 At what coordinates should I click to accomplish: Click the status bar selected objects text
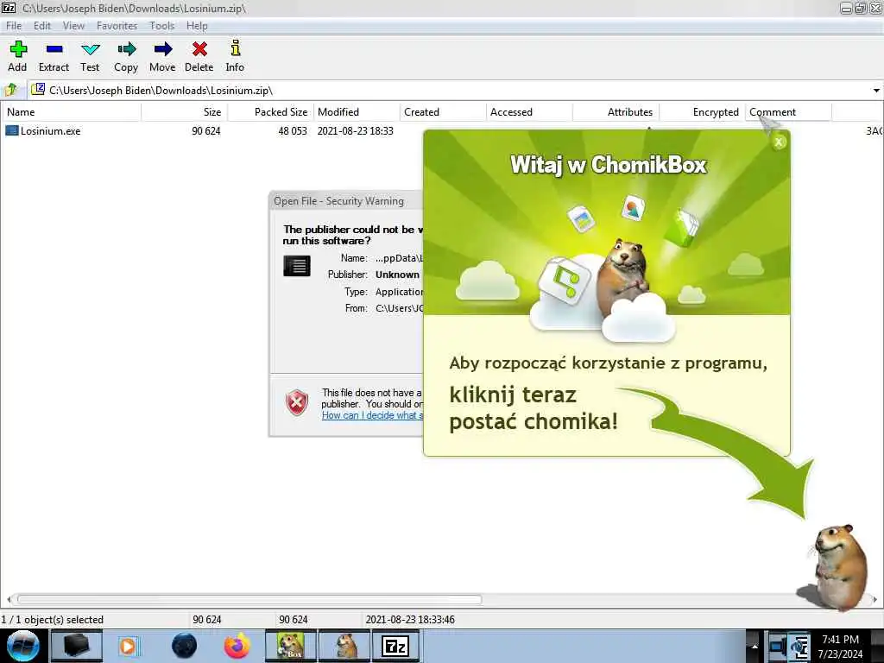(x=53, y=620)
